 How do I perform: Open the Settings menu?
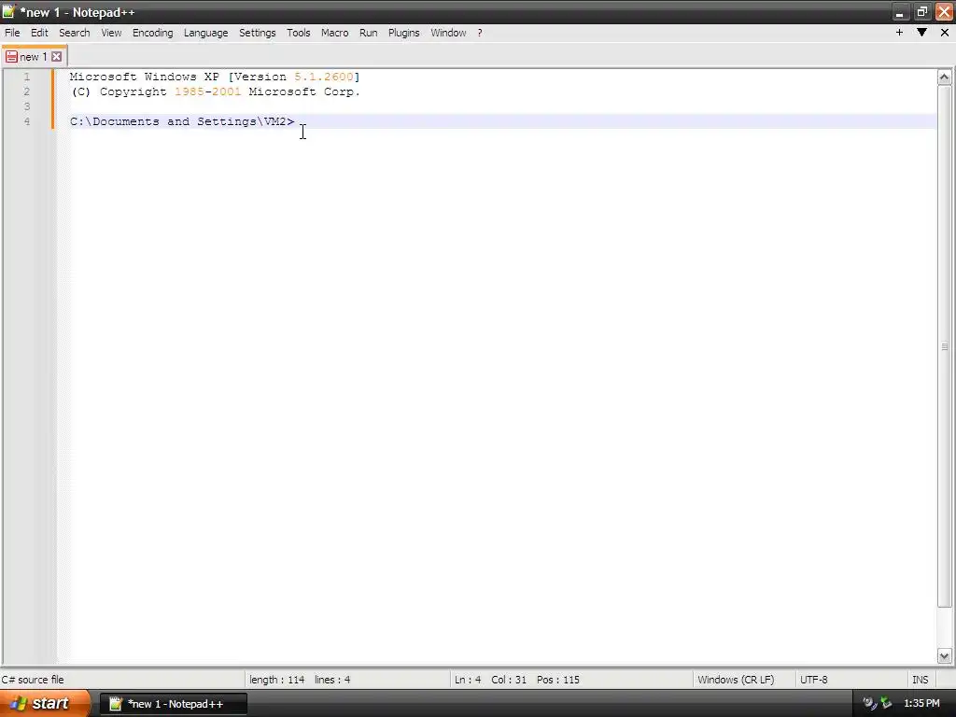(258, 33)
